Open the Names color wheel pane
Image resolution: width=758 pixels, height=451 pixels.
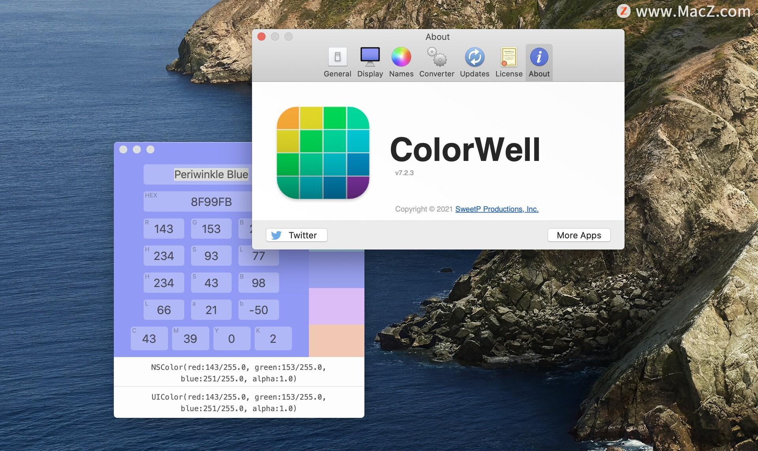[401, 63]
